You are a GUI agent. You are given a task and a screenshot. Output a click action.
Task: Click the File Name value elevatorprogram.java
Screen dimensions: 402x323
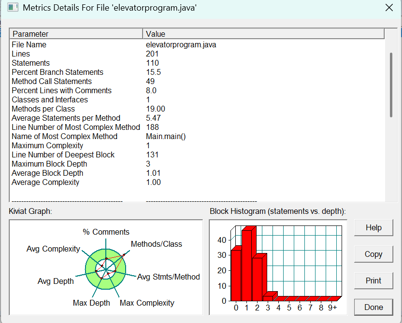(181, 45)
